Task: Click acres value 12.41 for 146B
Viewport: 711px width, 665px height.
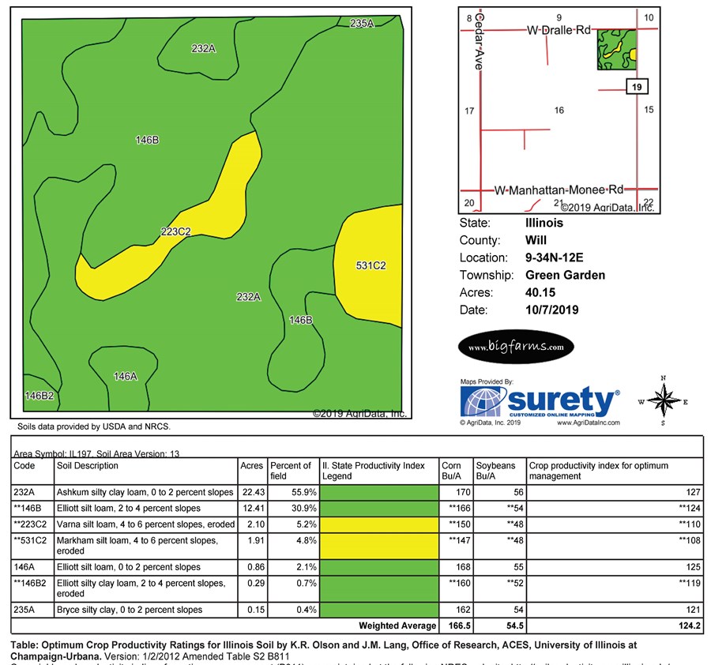Action: pos(254,508)
